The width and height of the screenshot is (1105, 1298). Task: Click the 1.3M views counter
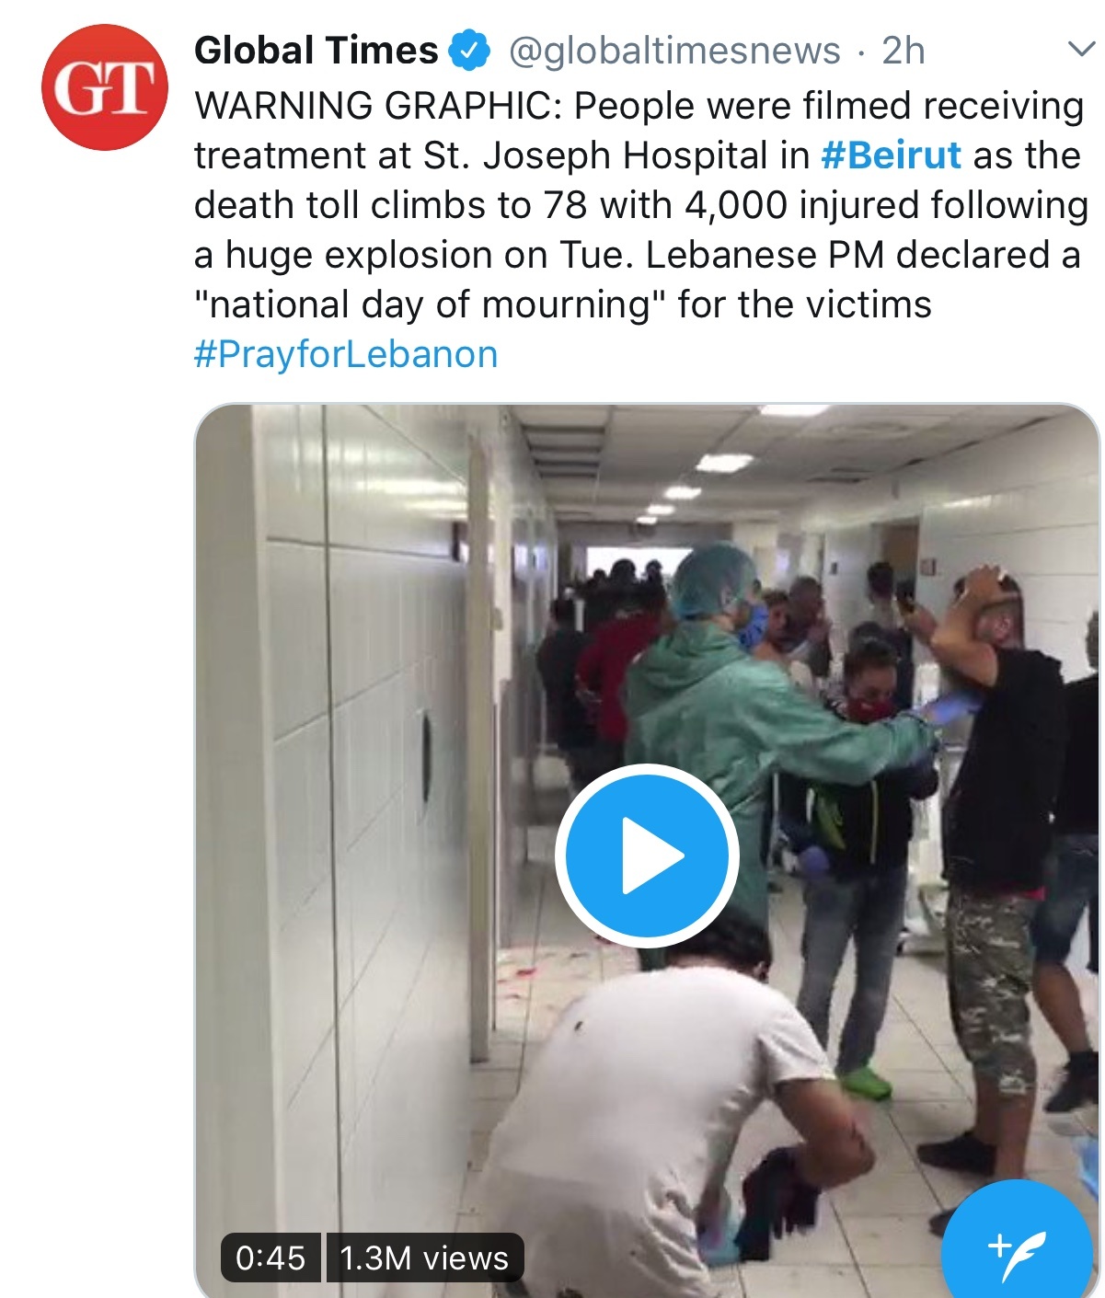pyautogui.click(x=424, y=1258)
